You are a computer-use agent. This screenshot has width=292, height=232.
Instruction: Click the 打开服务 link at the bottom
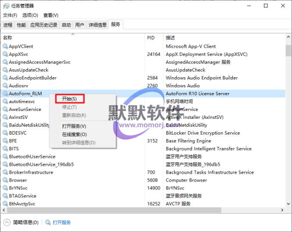click(x=62, y=222)
